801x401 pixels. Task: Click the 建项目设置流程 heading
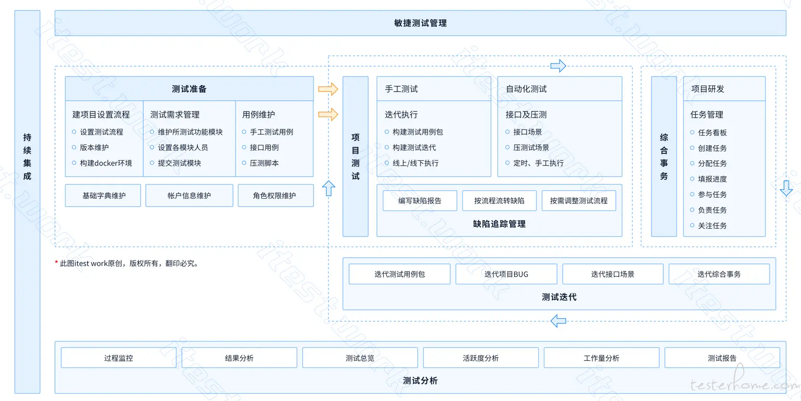(101, 114)
